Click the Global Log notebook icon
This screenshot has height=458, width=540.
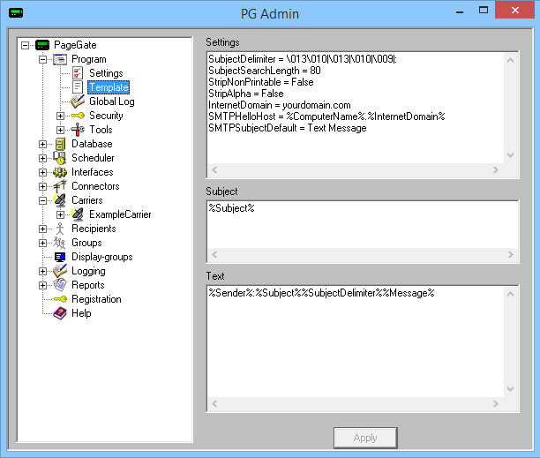(x=78, y=101)
